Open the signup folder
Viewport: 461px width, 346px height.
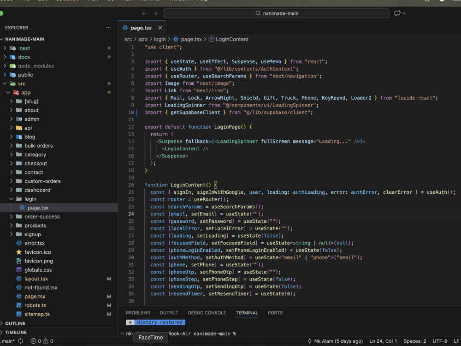[32, 234]
